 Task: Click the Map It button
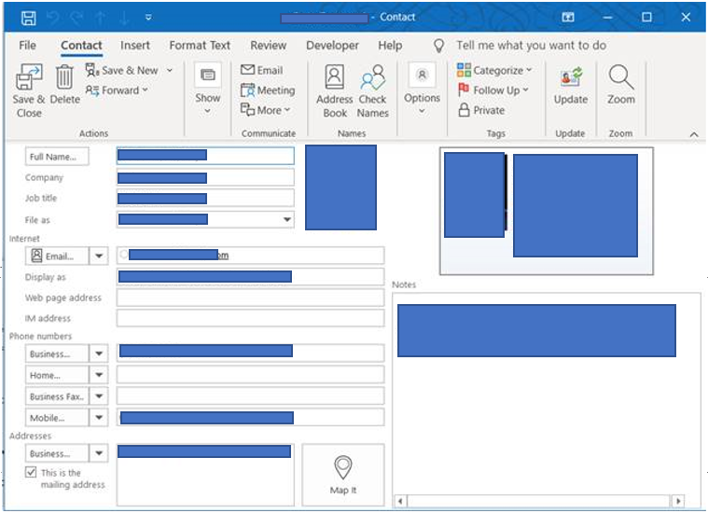point(343,475)
